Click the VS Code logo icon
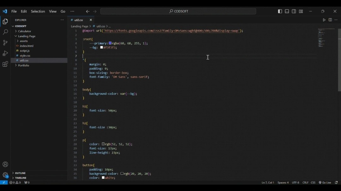The width and height of the screenshot is (341, 191). click(5, 11)
